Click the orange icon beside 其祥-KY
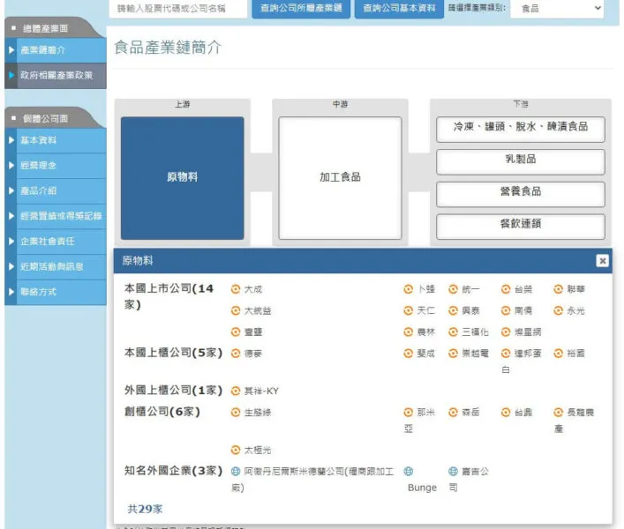The image size is (624, 529). (236, 391)
